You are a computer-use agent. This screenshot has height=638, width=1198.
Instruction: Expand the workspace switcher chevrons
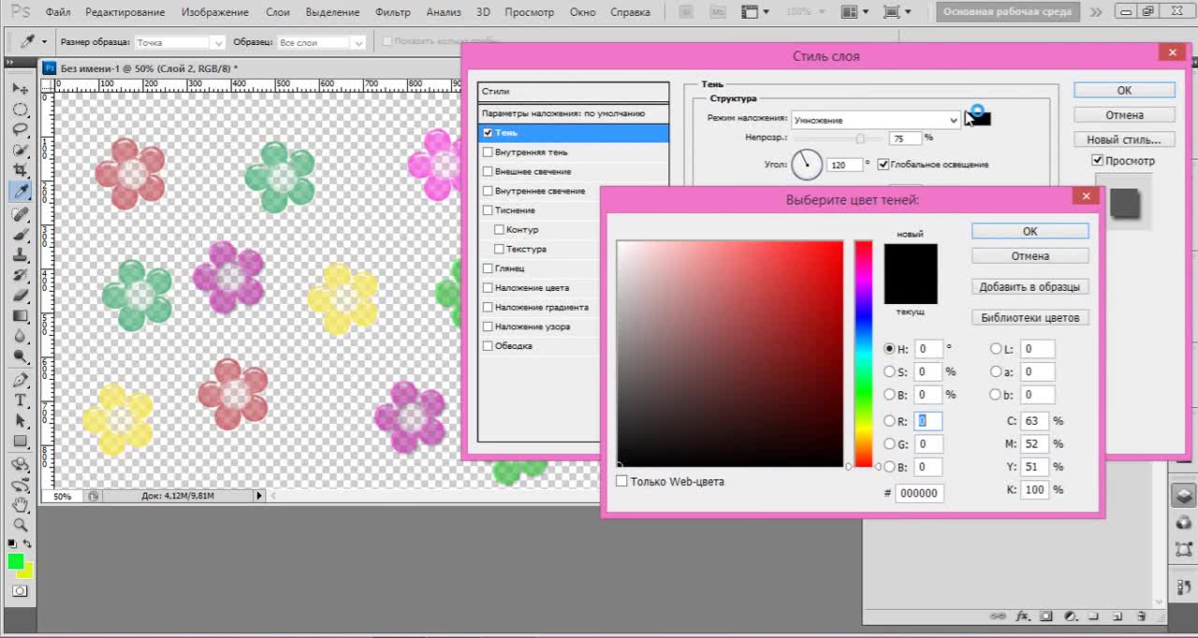coord(1097,12)
